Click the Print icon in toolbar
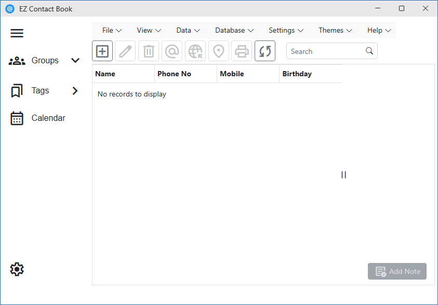 (242, 51)
